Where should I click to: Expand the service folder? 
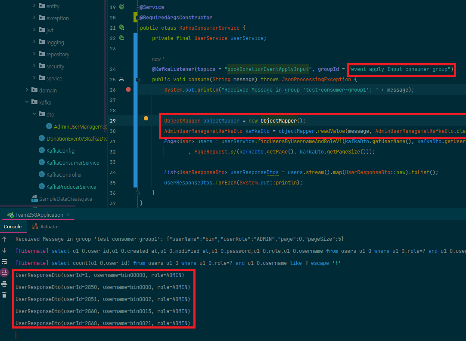tap(34, 77)
